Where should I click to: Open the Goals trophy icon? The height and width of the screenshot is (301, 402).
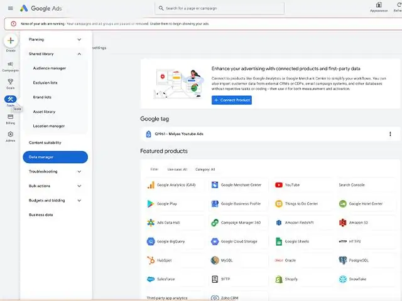(10, 82)
